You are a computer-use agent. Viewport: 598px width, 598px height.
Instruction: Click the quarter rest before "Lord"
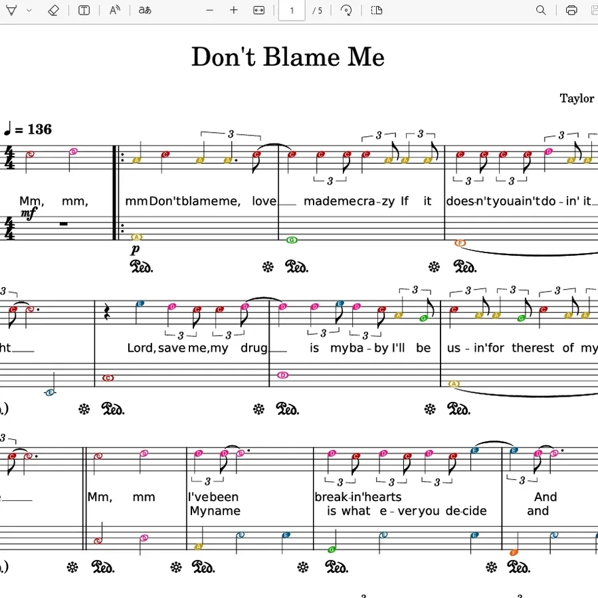click(107, 313)
